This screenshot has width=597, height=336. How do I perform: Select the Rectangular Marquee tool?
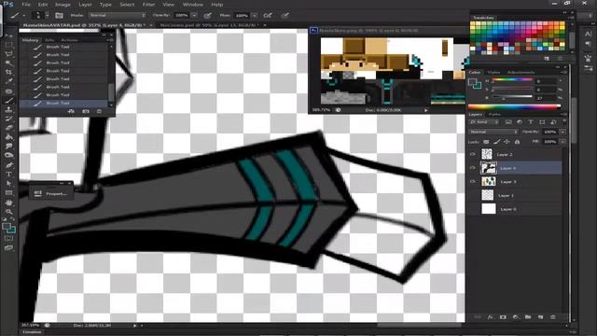click(x=9, y=45)
